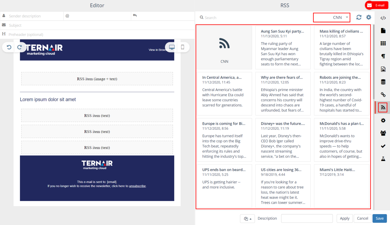Click the E-mail button at top right
This screenshot has height=225, width=390.
[377, 5]
